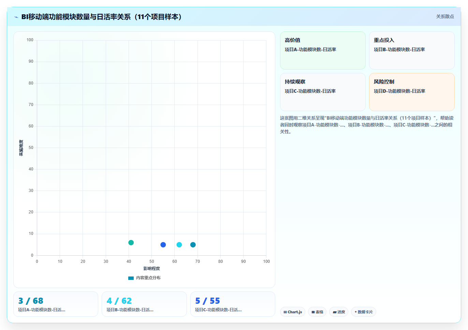This screenshot has width=468, height=330.
Task: Open the 风险控制 quadrant card
Action: pyautogui.click(x=412, y=92)
